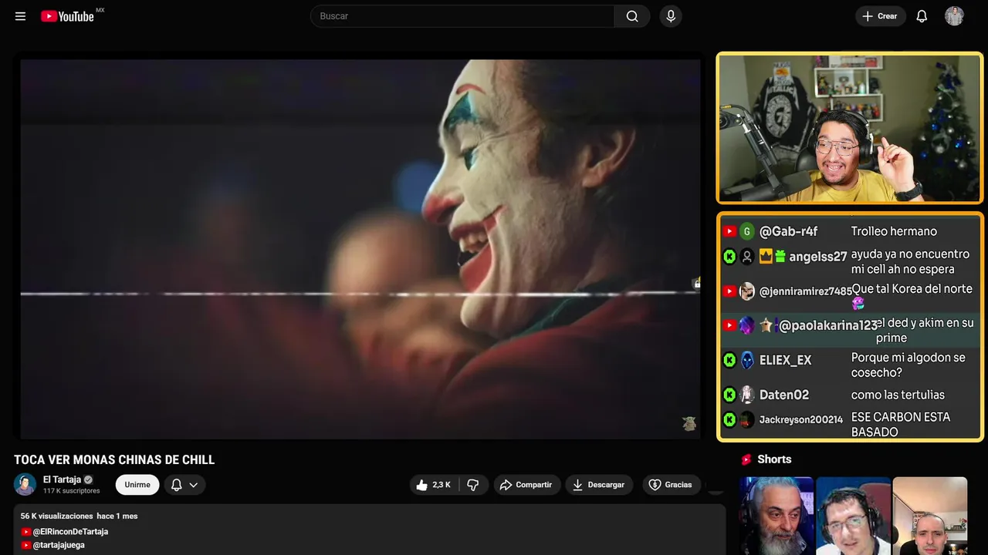Viewport: 988px width, 555px height.
Task: Click the YouTube icon beside @Gab-r4f
Action: click(729, 231)
